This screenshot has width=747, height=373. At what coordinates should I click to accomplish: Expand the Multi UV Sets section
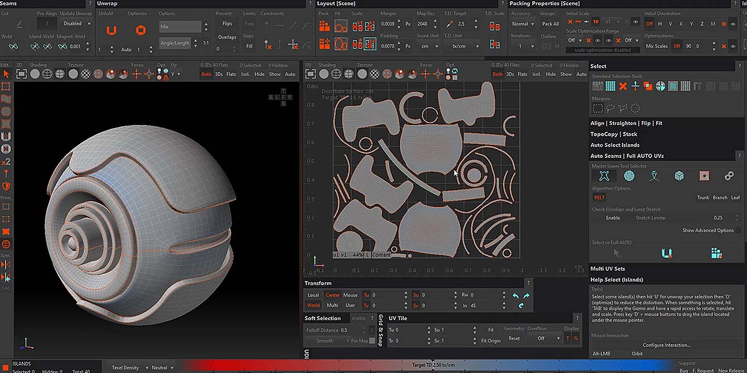608,269
